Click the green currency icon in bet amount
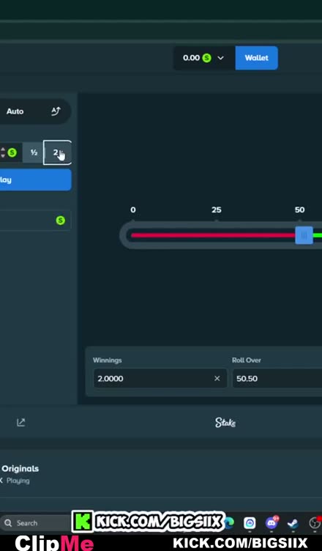Viewport: 322px width, 551px height. tap(12, 152)
